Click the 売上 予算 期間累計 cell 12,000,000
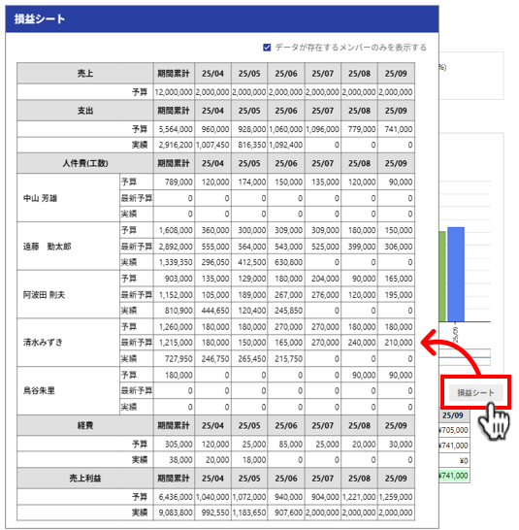 point(174,92)
